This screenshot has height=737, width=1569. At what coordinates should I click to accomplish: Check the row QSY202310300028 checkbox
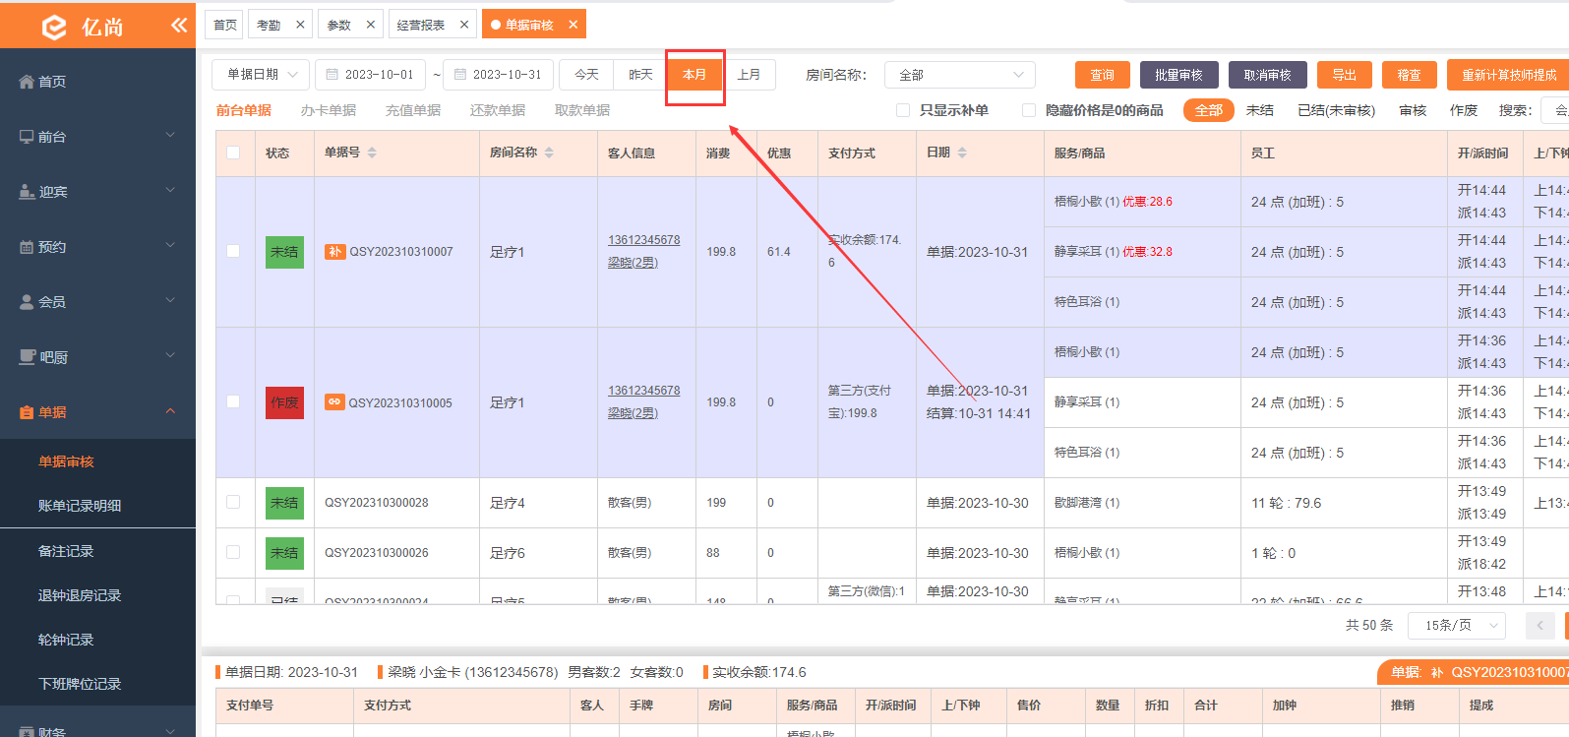pos(233,502)
